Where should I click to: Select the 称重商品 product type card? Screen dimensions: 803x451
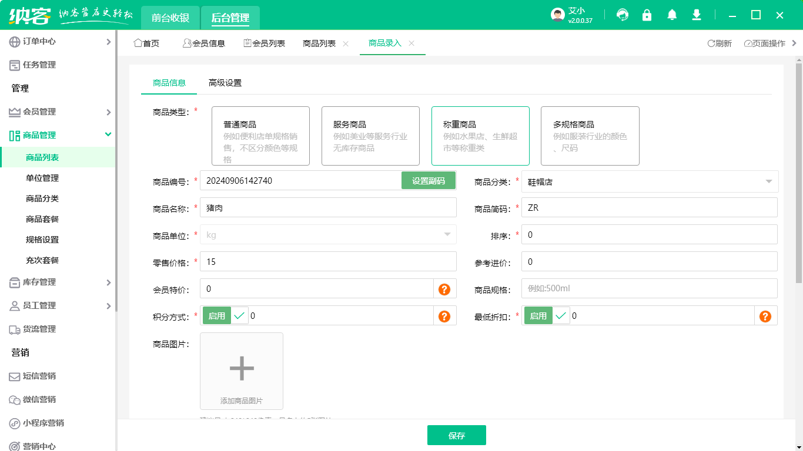click(480, 136)
